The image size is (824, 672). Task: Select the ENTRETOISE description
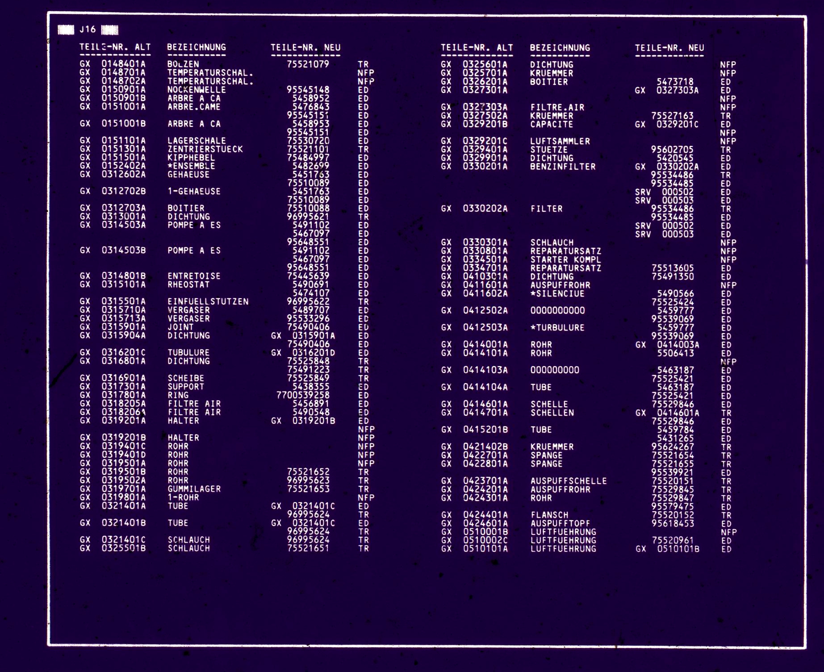click(194, 276)
